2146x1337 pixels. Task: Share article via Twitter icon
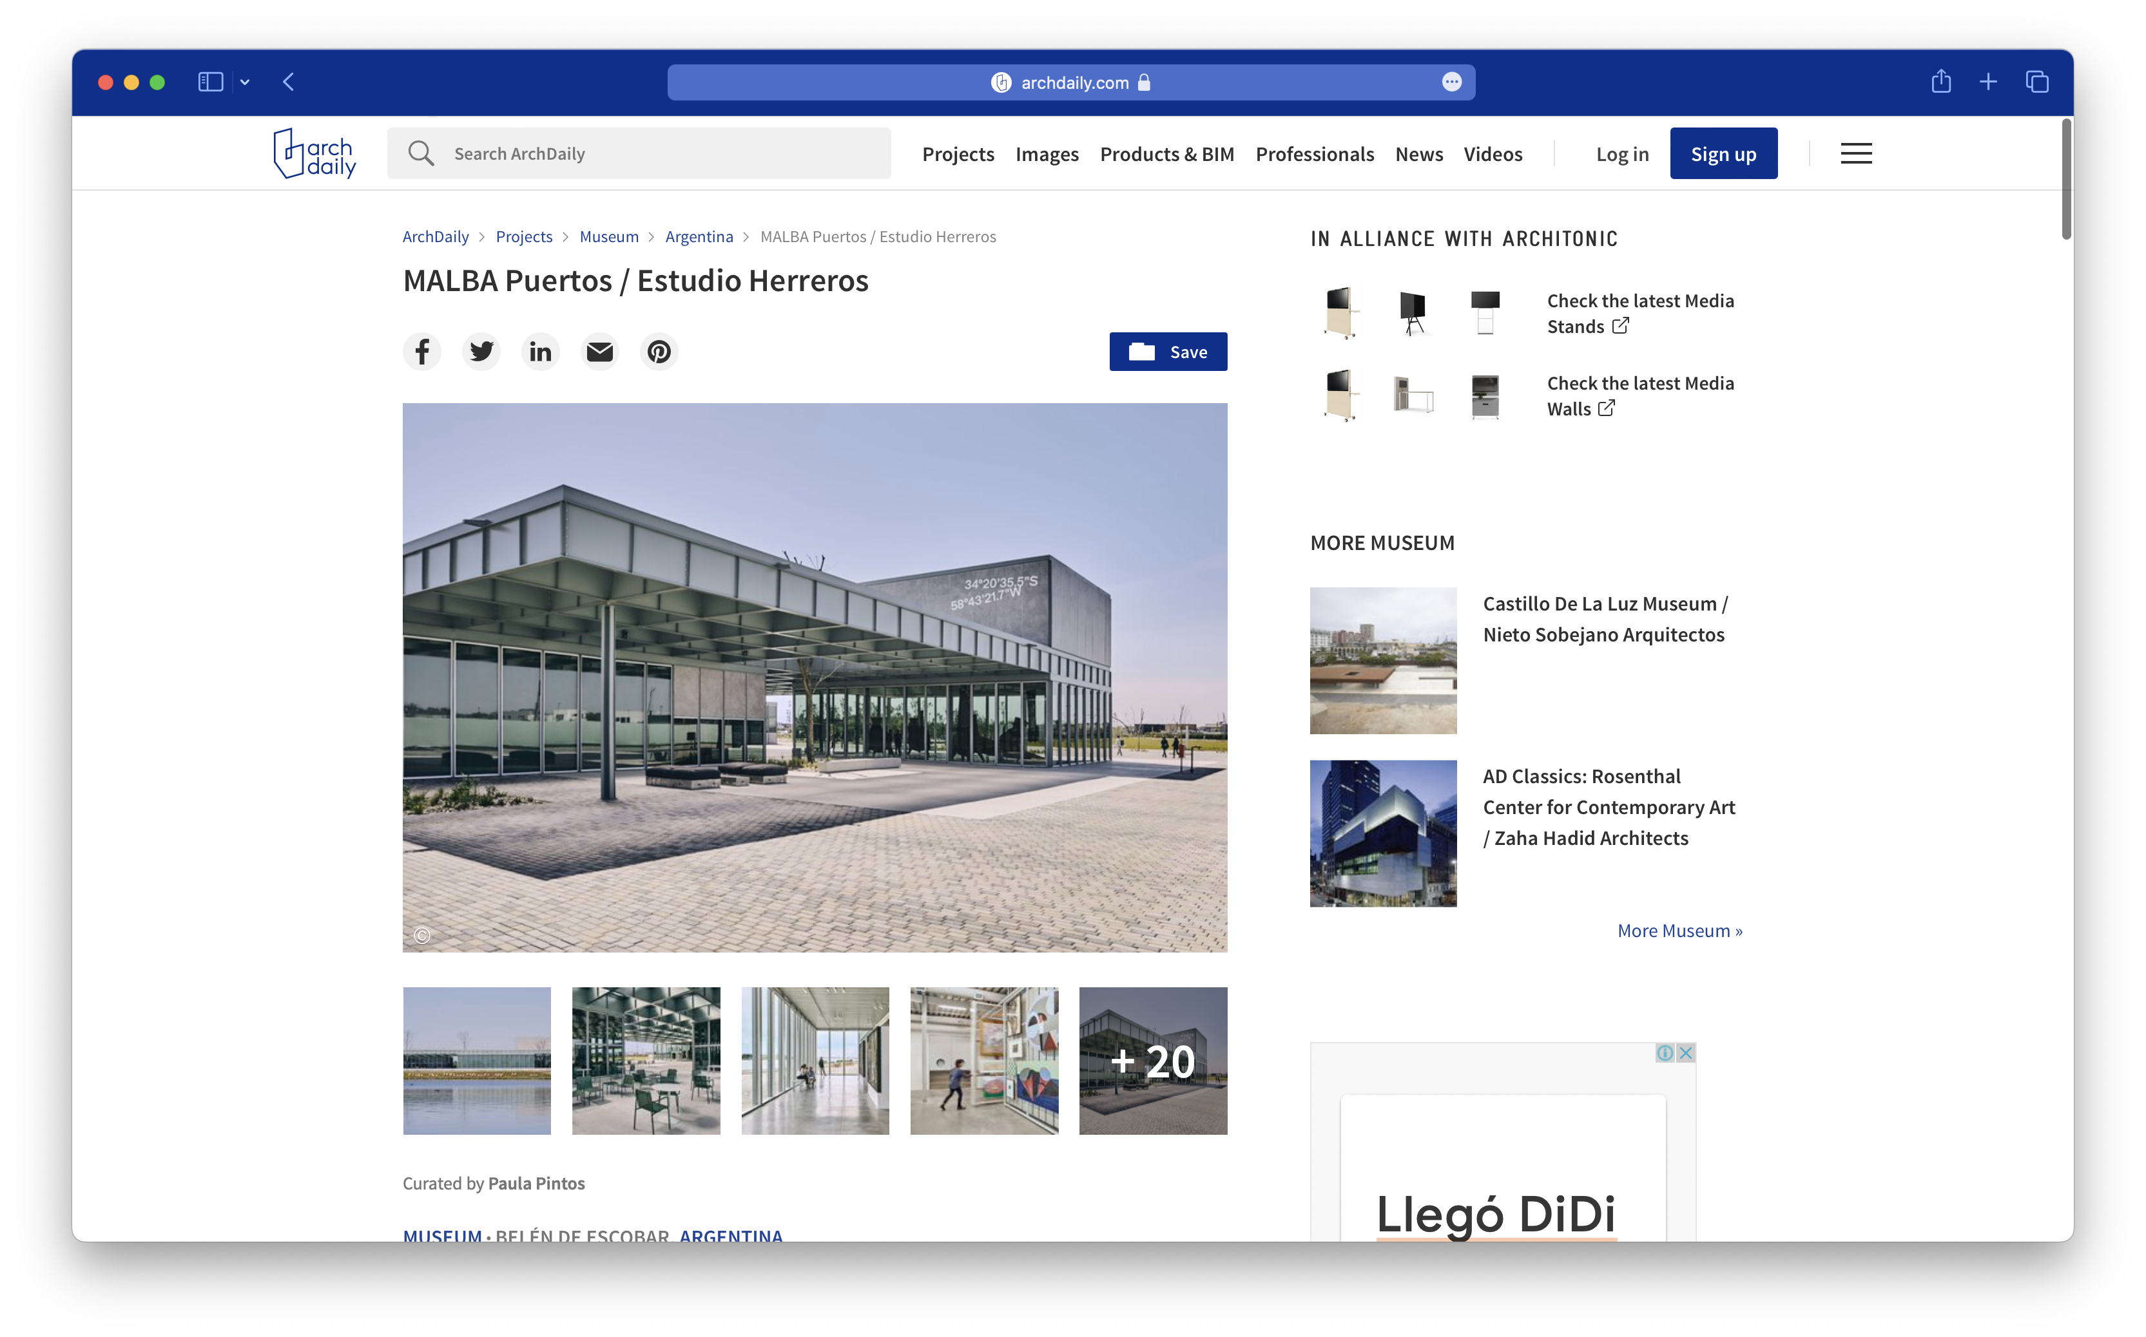[x=481, y=352]
